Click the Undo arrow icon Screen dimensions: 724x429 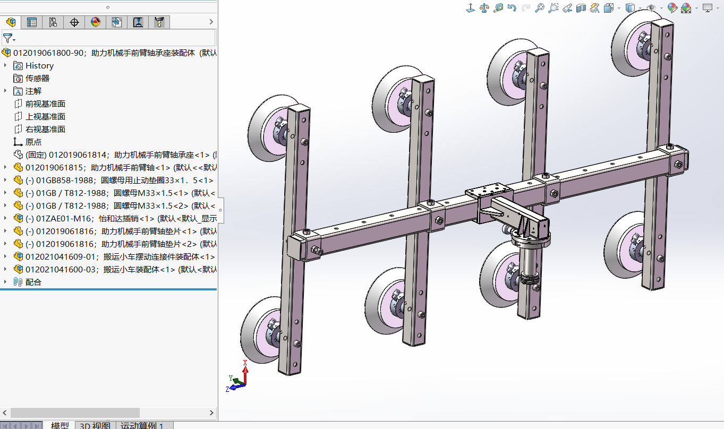[512, 8]
